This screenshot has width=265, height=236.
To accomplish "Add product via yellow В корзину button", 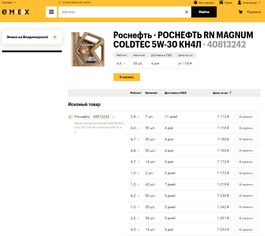I will (x=127, y=77).
